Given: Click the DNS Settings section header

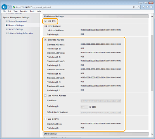Looking at the screenshot, I should (96, 134).
